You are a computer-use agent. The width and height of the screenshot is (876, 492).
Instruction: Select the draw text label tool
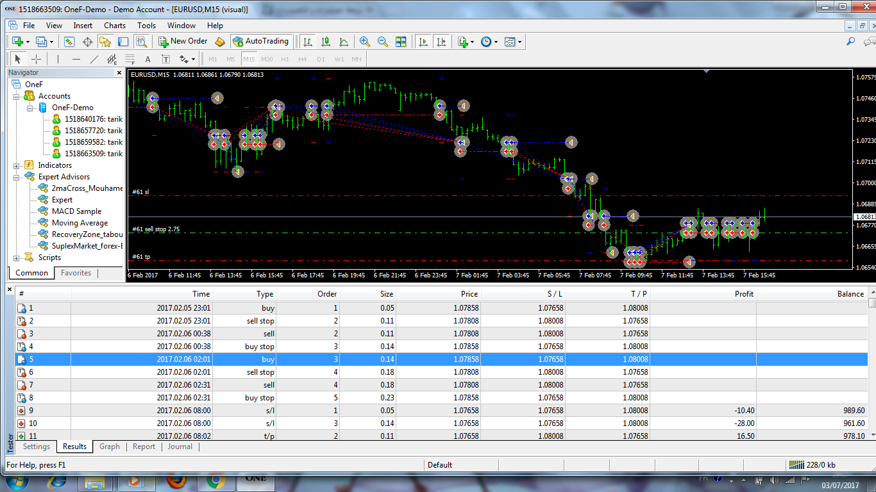165,59
